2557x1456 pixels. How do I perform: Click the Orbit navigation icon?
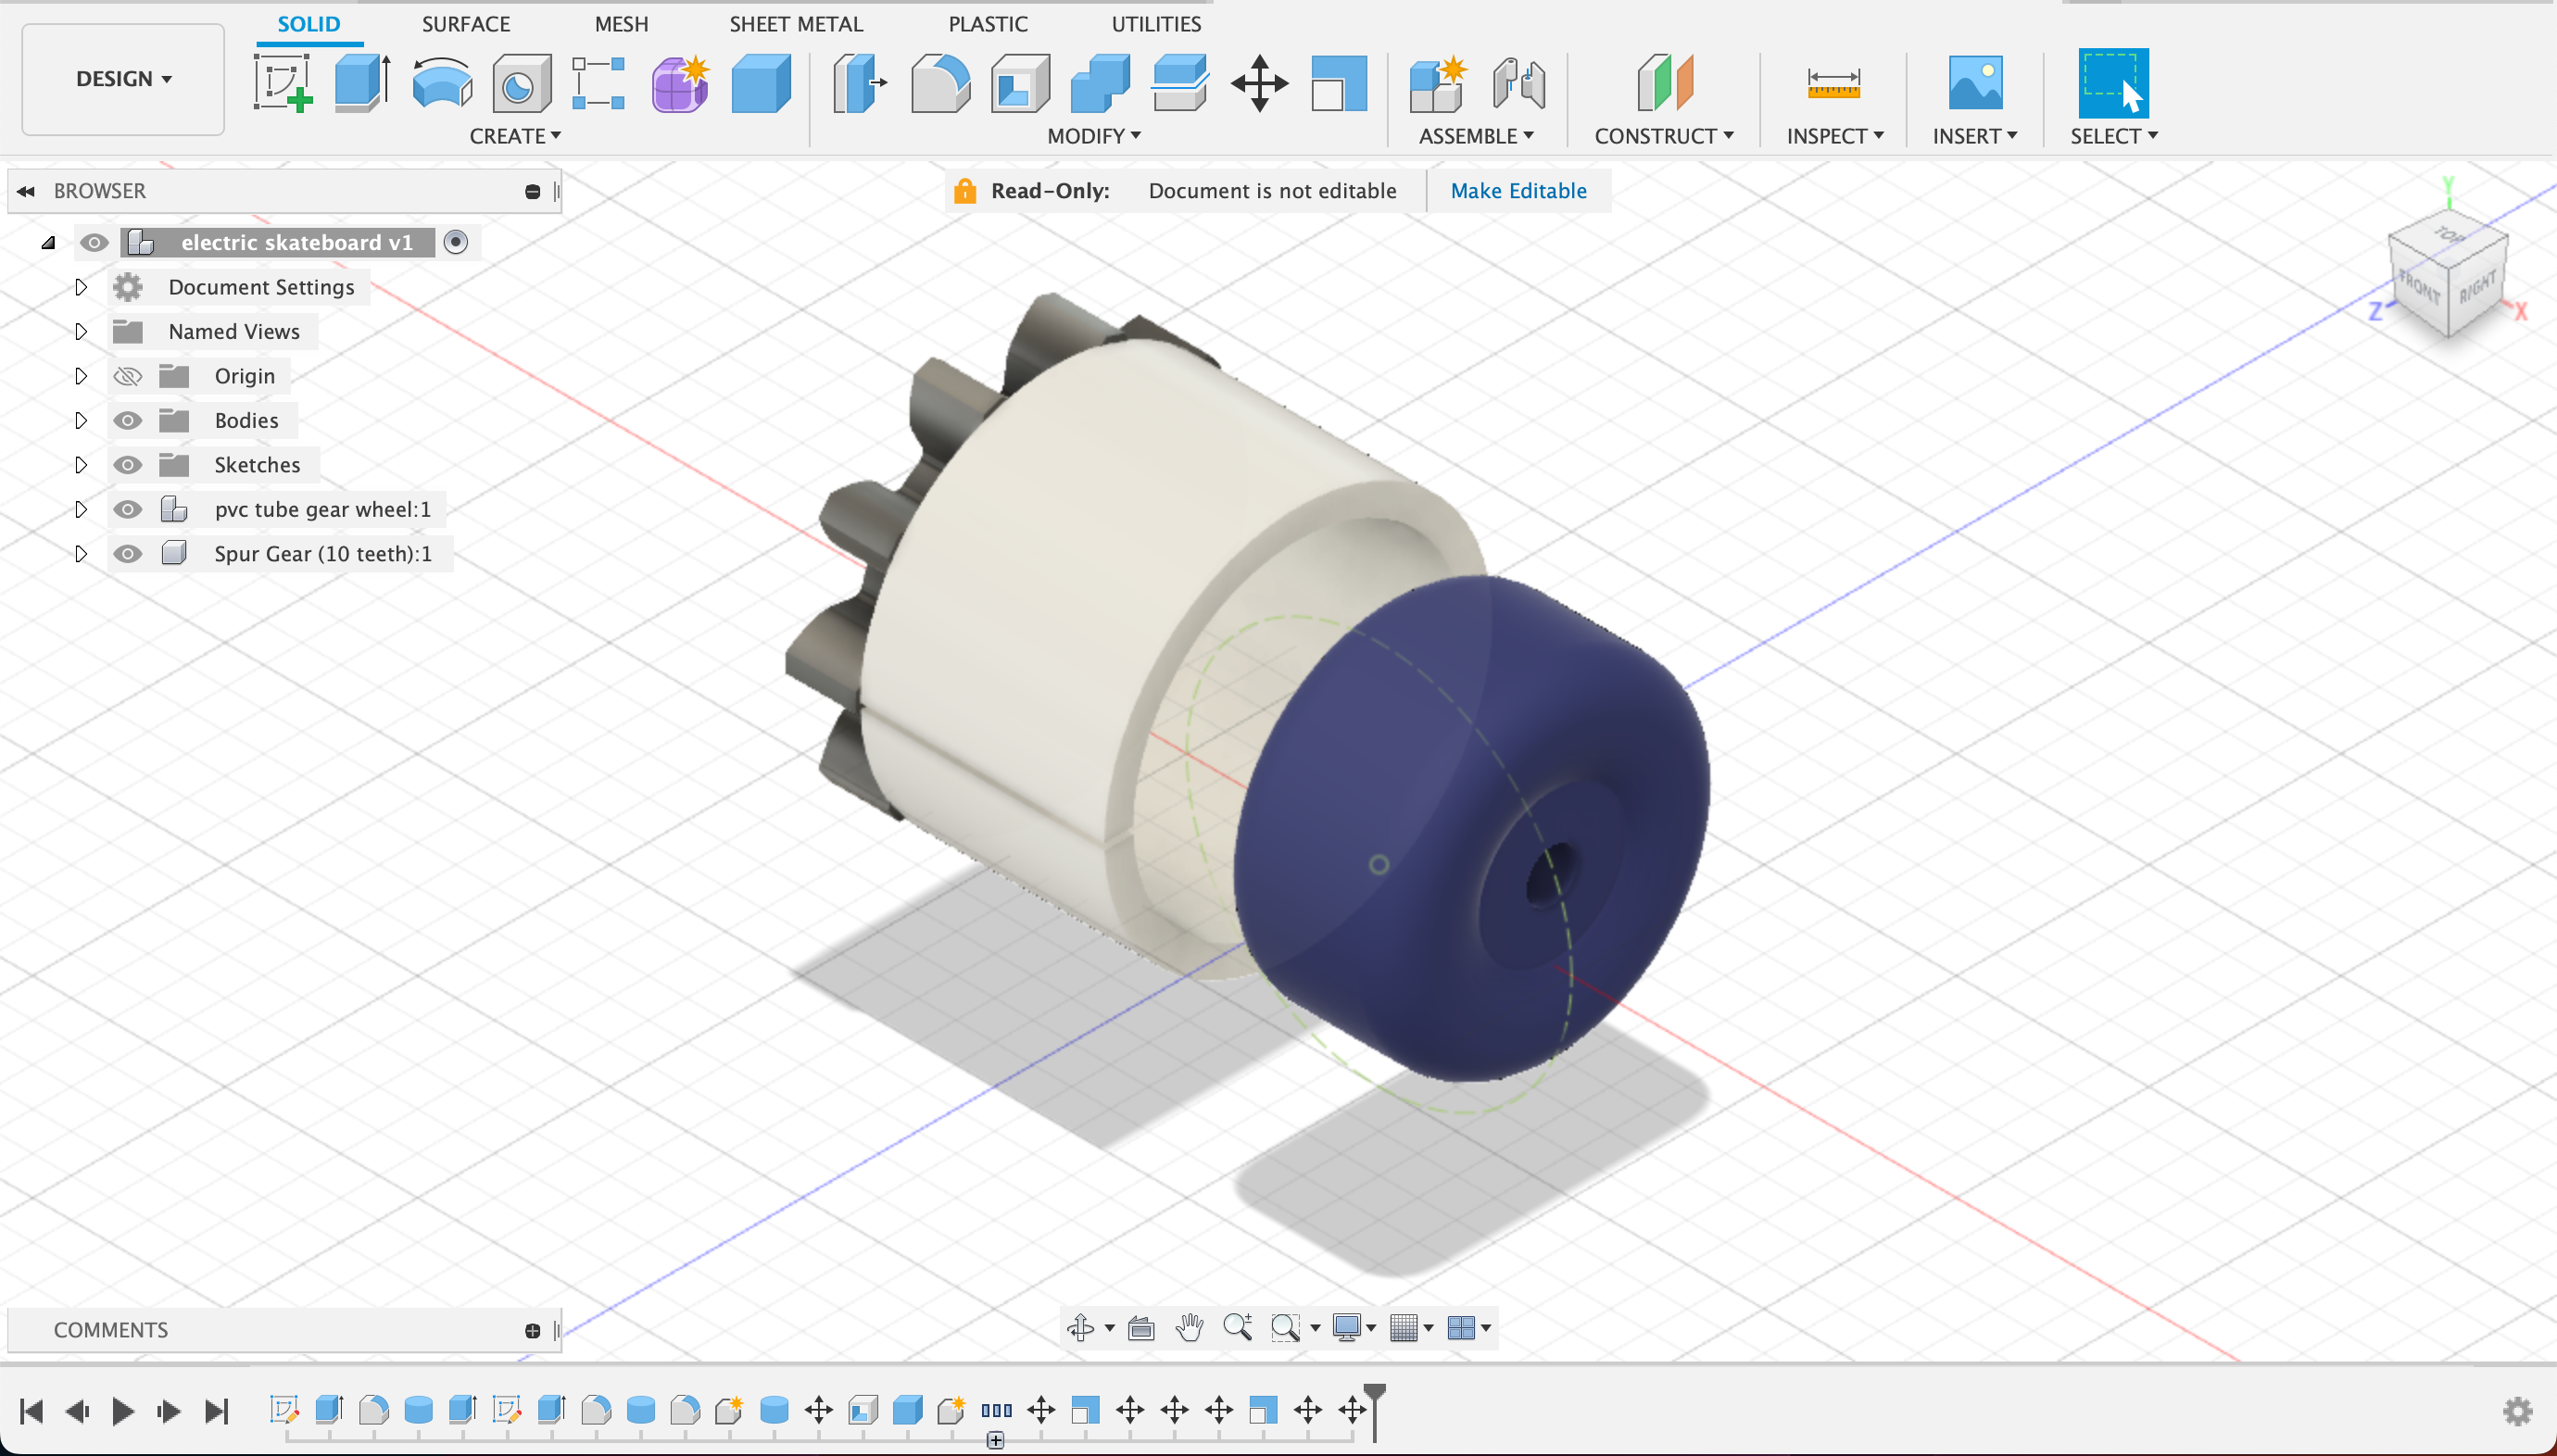pos(1080,1327)
